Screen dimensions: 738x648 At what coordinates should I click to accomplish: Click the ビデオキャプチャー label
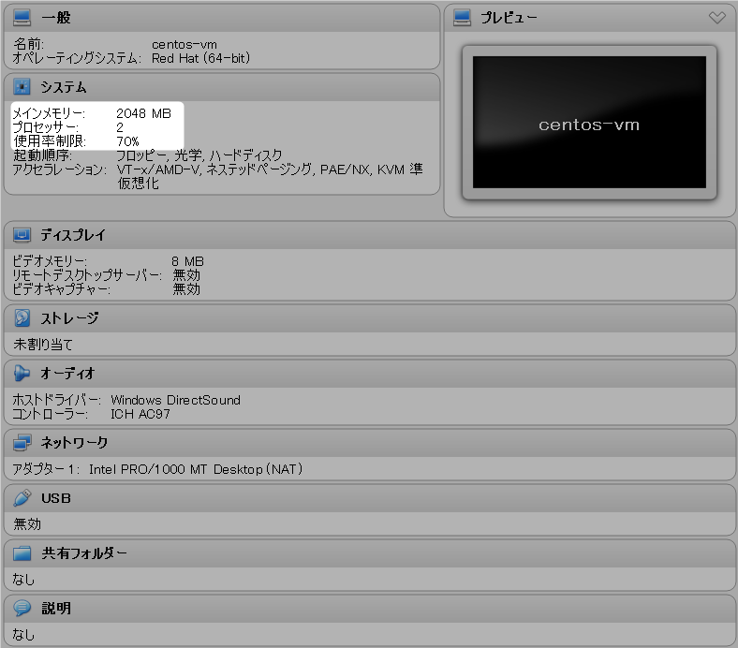pos(61,289)
